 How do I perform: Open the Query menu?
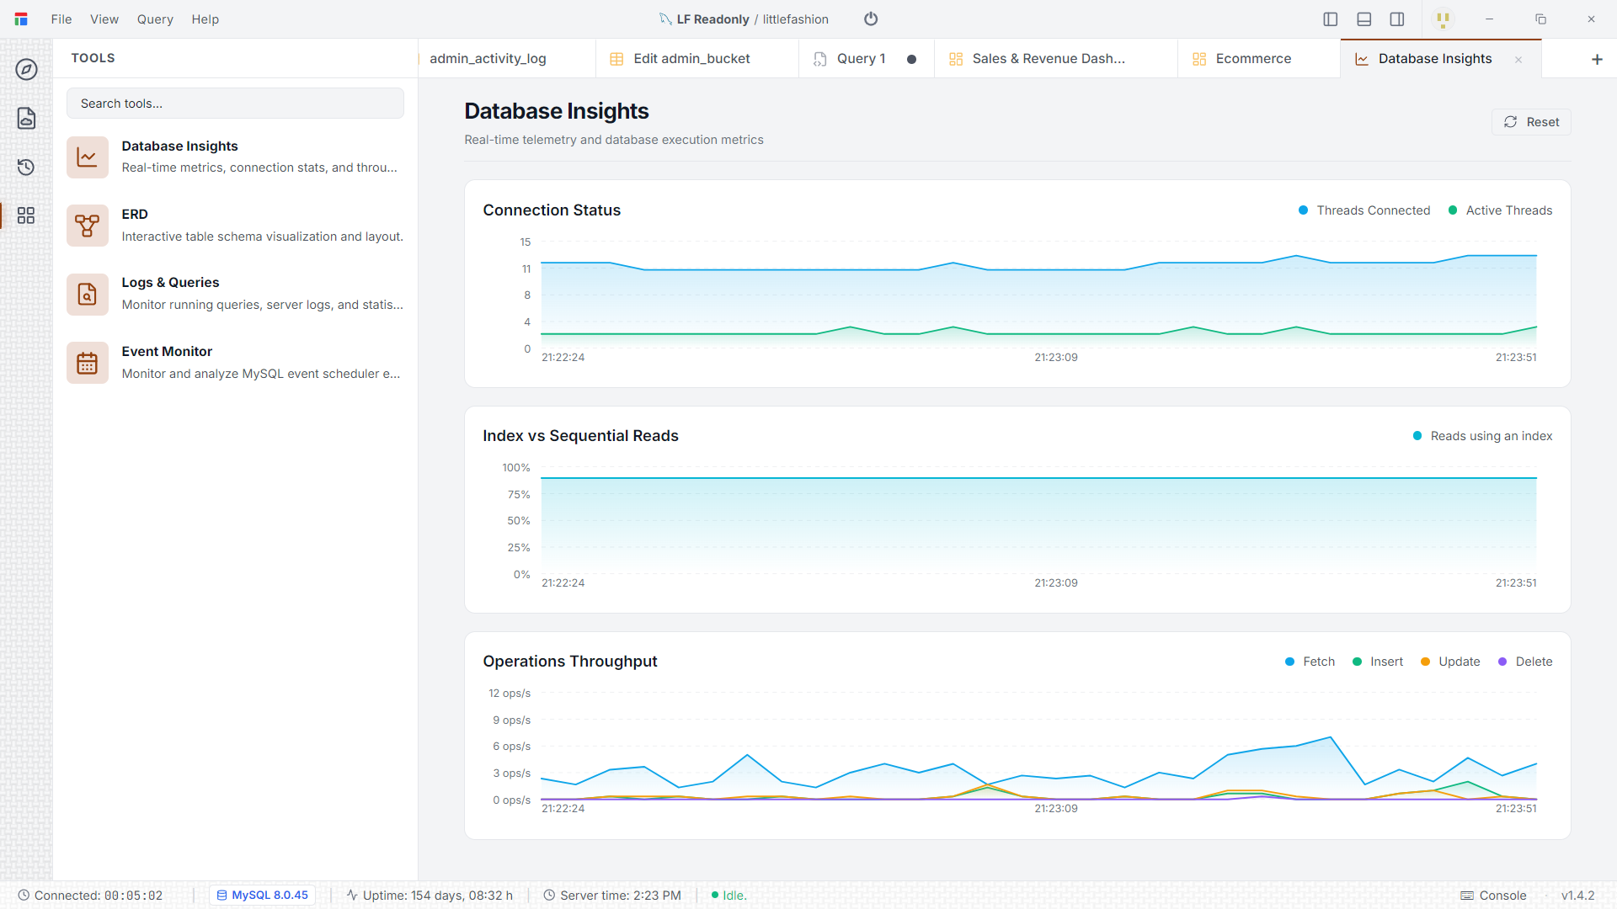point(155,19)
